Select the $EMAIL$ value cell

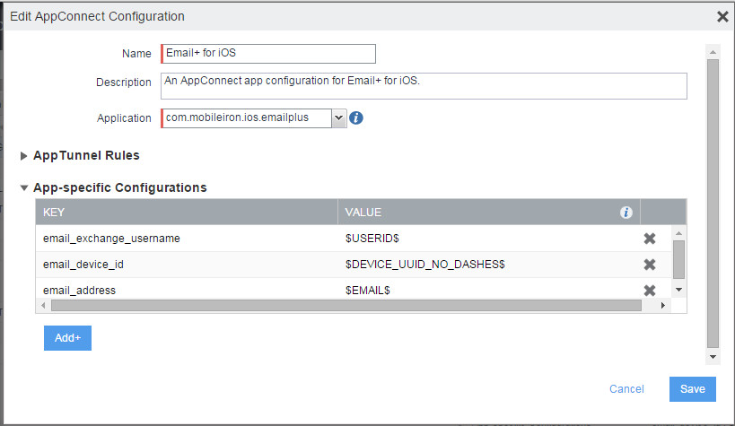pyautogui.click(x=489, y=290)
